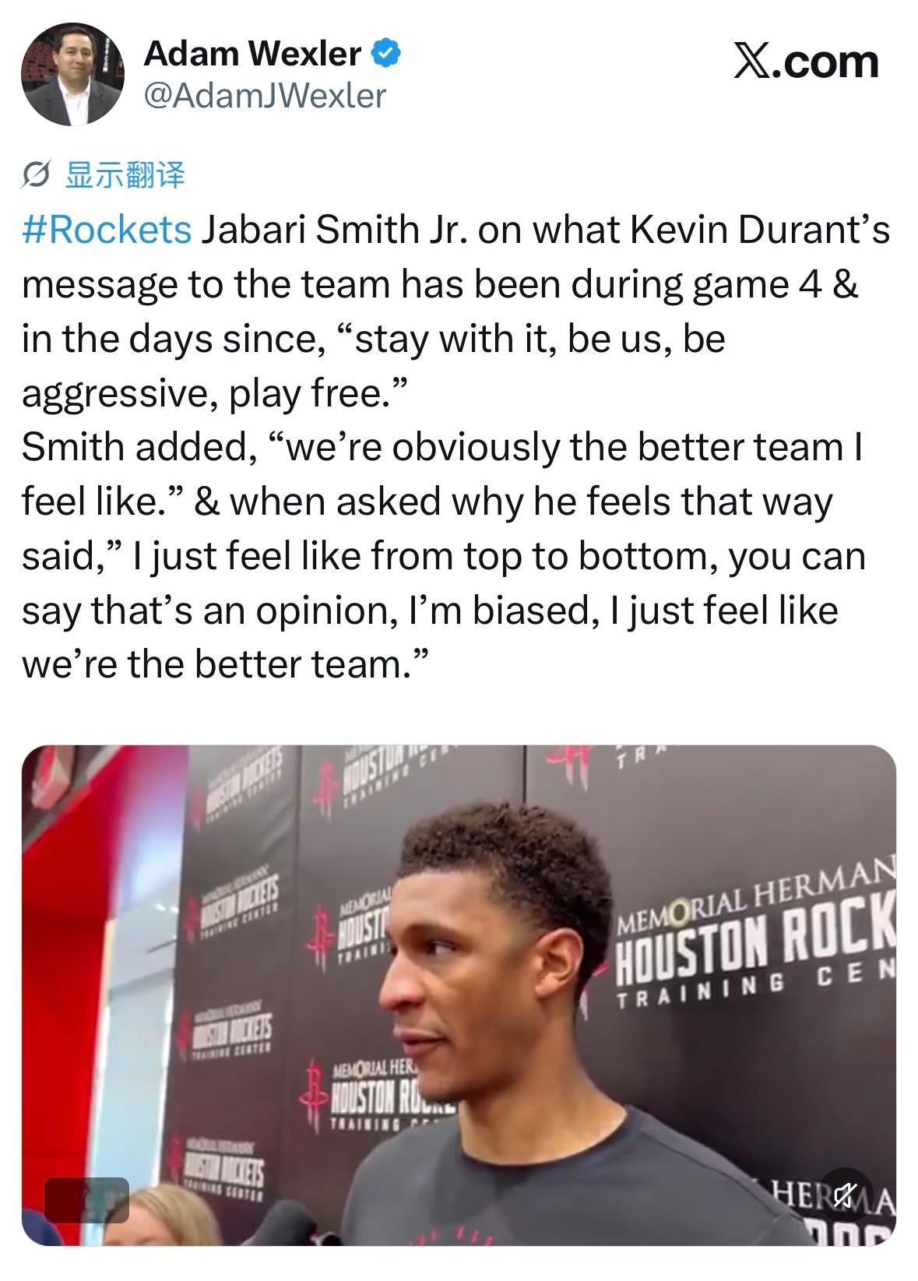Screen dimensions: 918x1281
Task: Click the closing line "we're the better team."
Action: (x=225, y=664)
